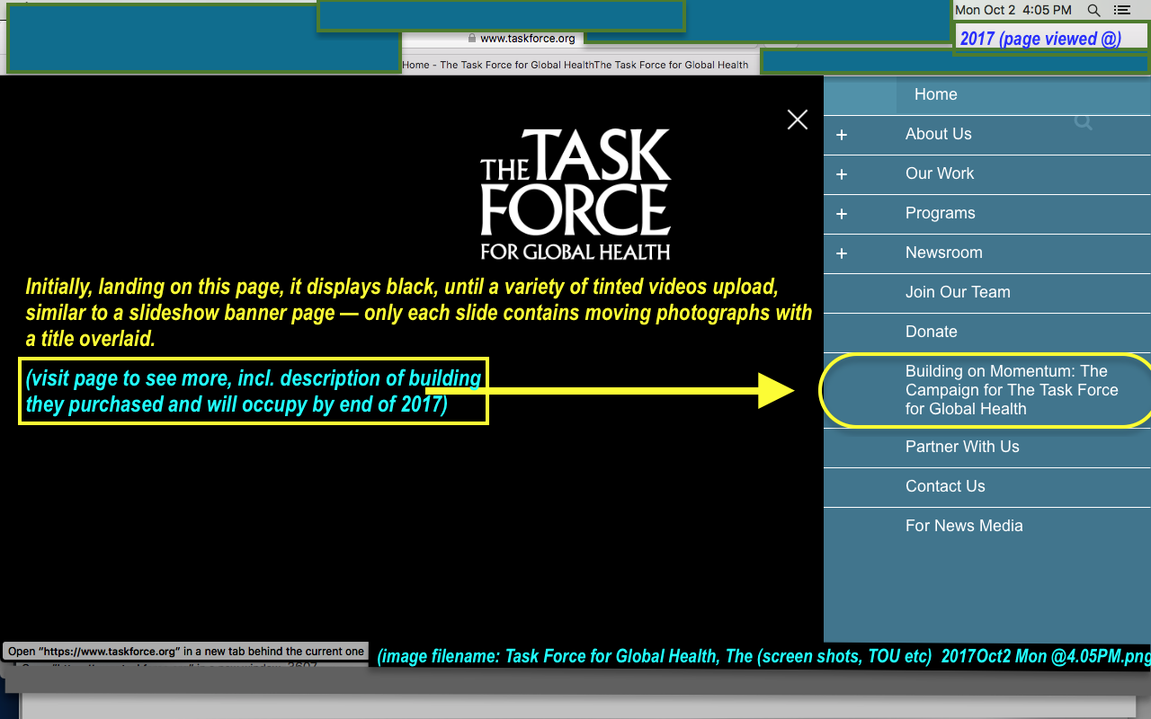Click the Task Force for Global Health logo
Screen dimensions: 1151x719
[575, 194]
